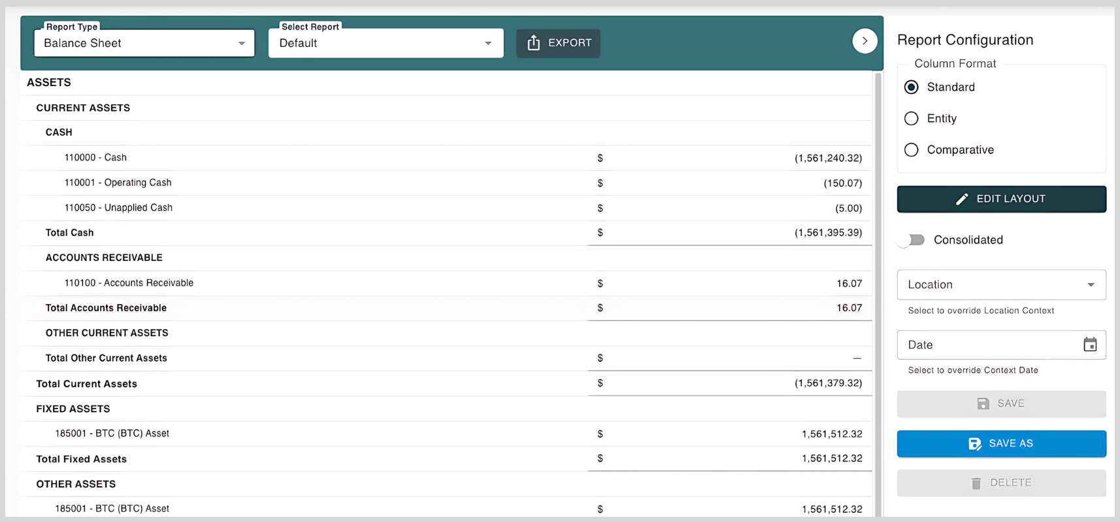Click the (1,561,240.32) Cash amount

[828, 158]
